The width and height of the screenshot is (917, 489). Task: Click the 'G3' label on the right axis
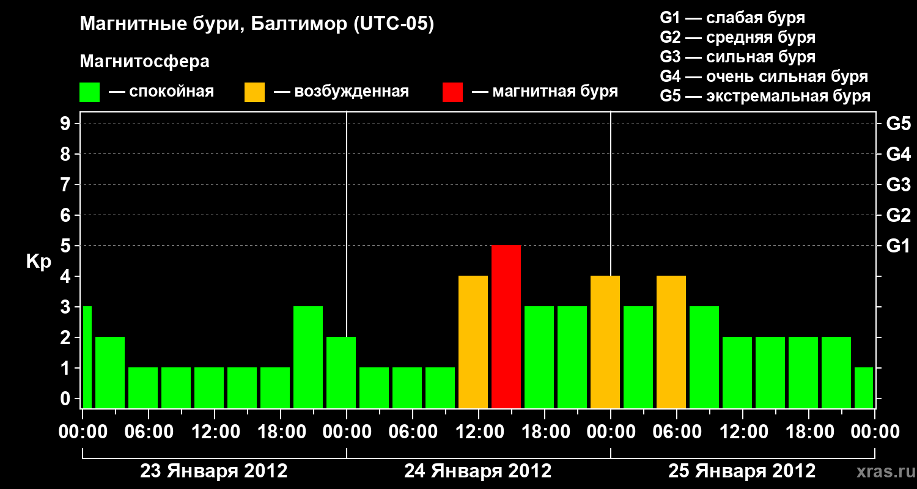coord(898,185)
